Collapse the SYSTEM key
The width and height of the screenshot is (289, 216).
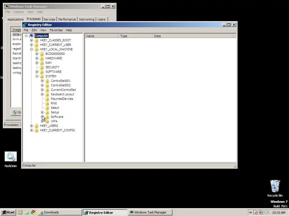click(x=37, y=76)
